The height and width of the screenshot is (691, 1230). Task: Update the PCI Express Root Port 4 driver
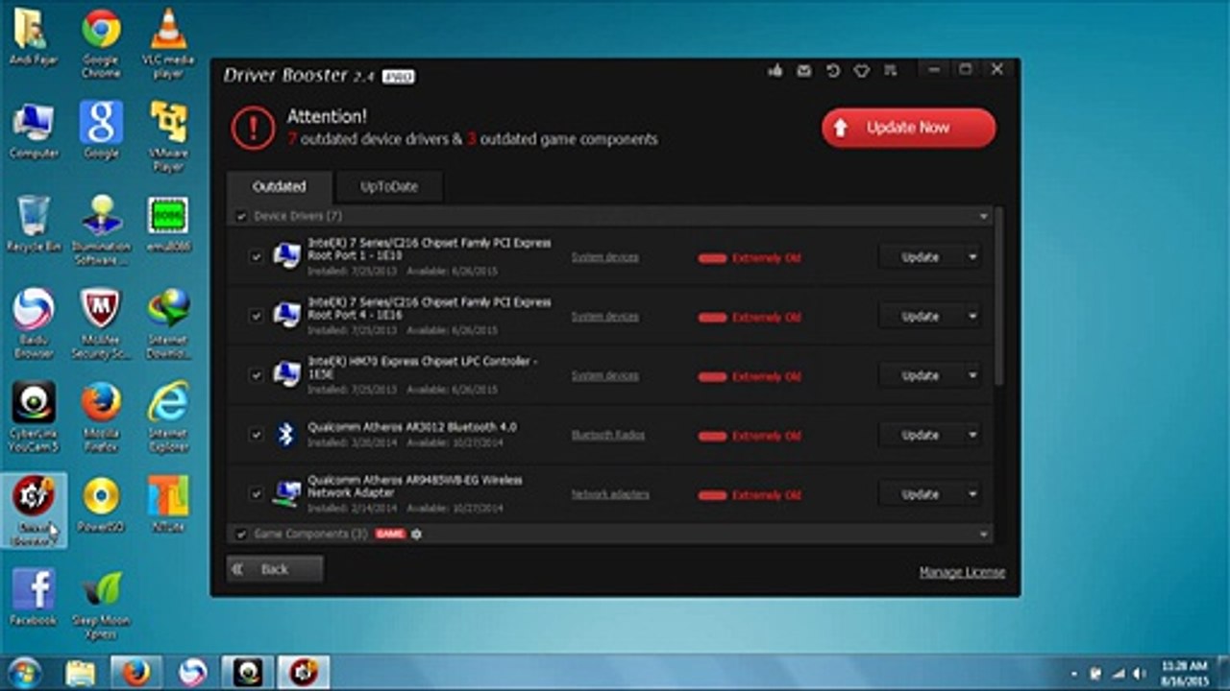(x=921, y=317)
